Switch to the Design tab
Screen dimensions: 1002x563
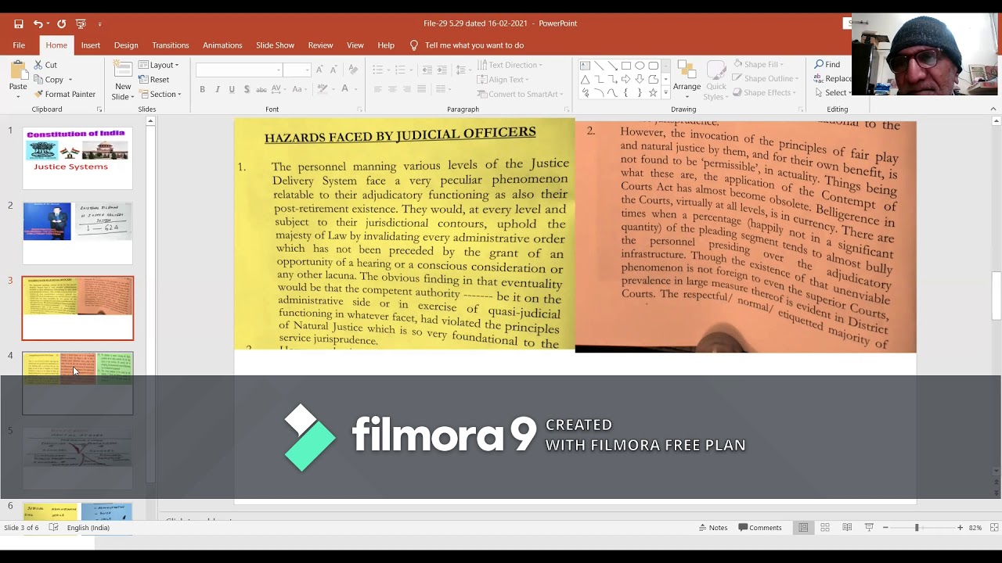point(126,45)
